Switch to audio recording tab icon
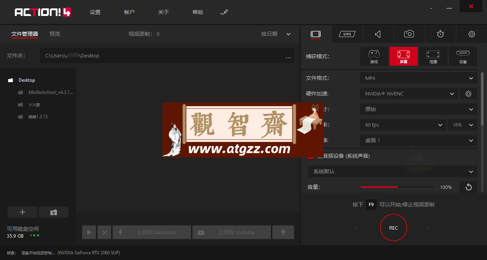Viewport: 487px width, 260px height. coord(378,34)
